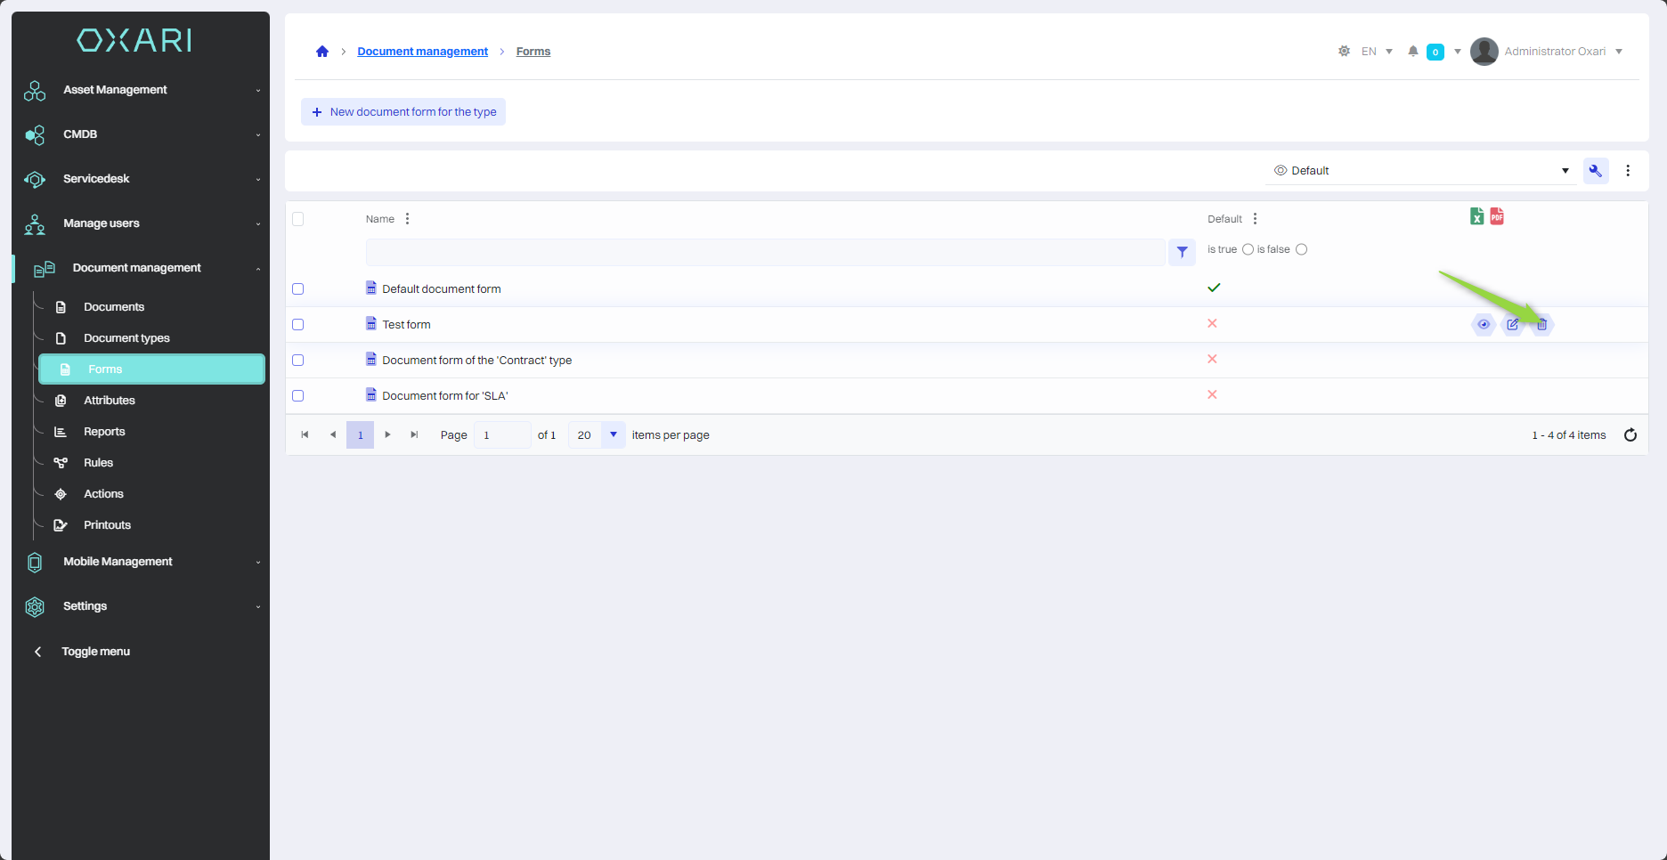Screen dimensions: 1667x860
Task: Tick the checkbox for Default document form
Action: tap(298, 289)
